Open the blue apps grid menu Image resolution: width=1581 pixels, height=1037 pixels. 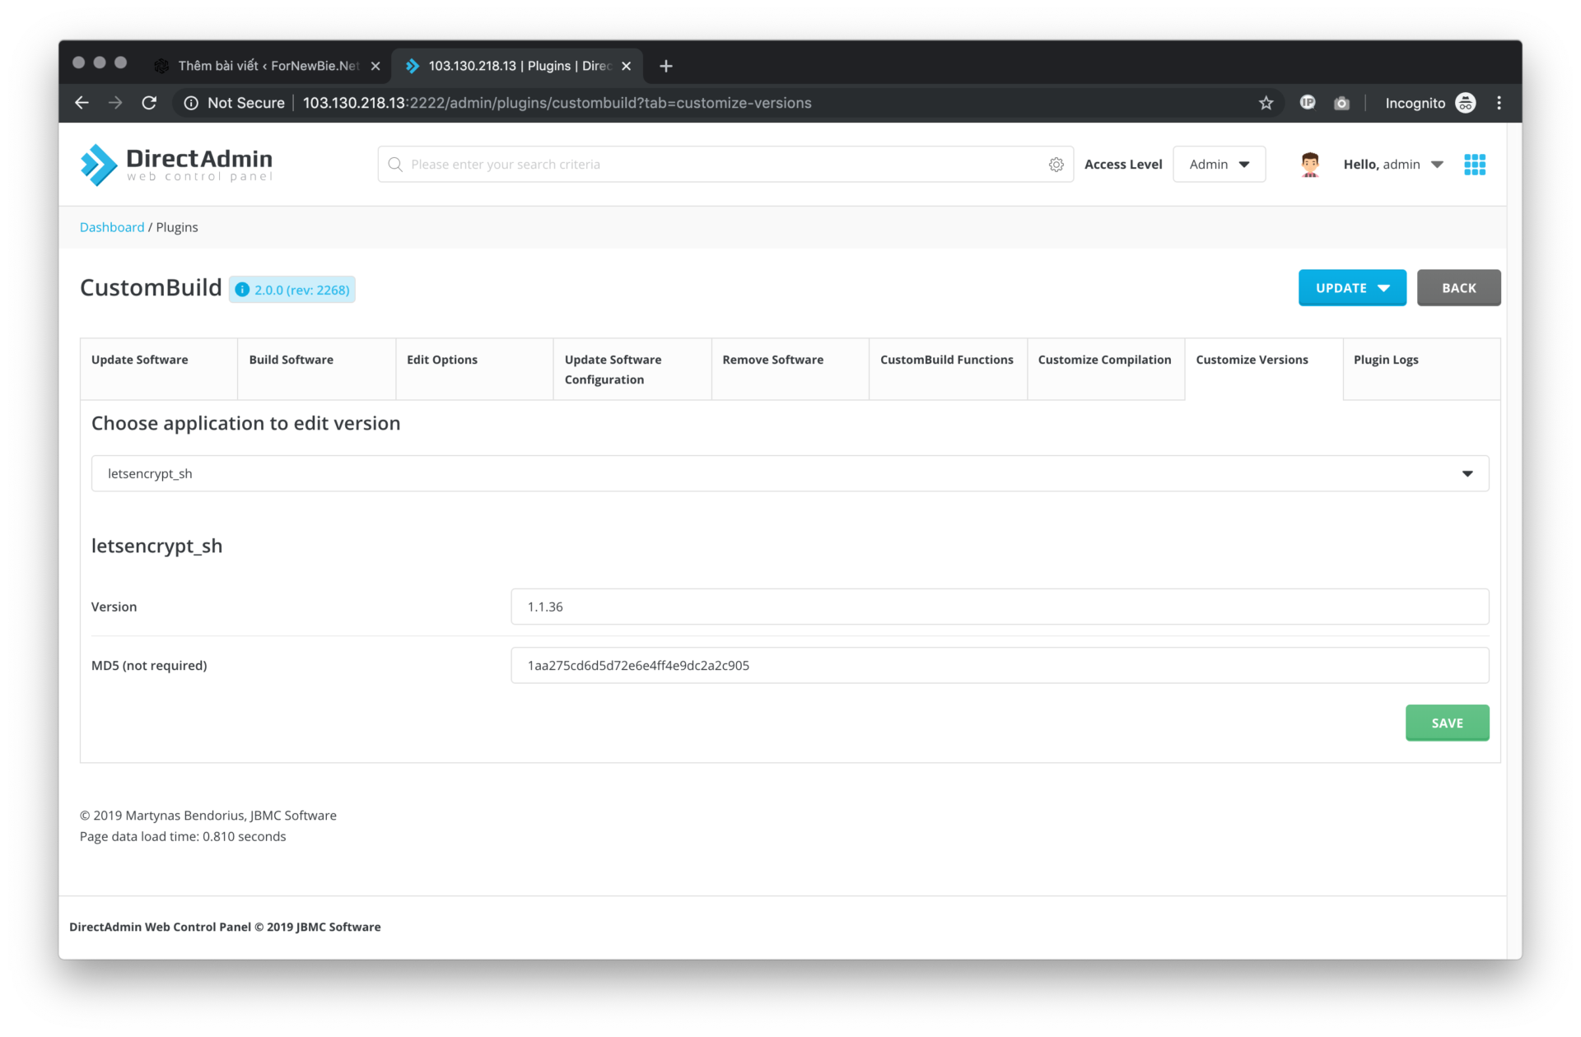(x=1475, y=165)
